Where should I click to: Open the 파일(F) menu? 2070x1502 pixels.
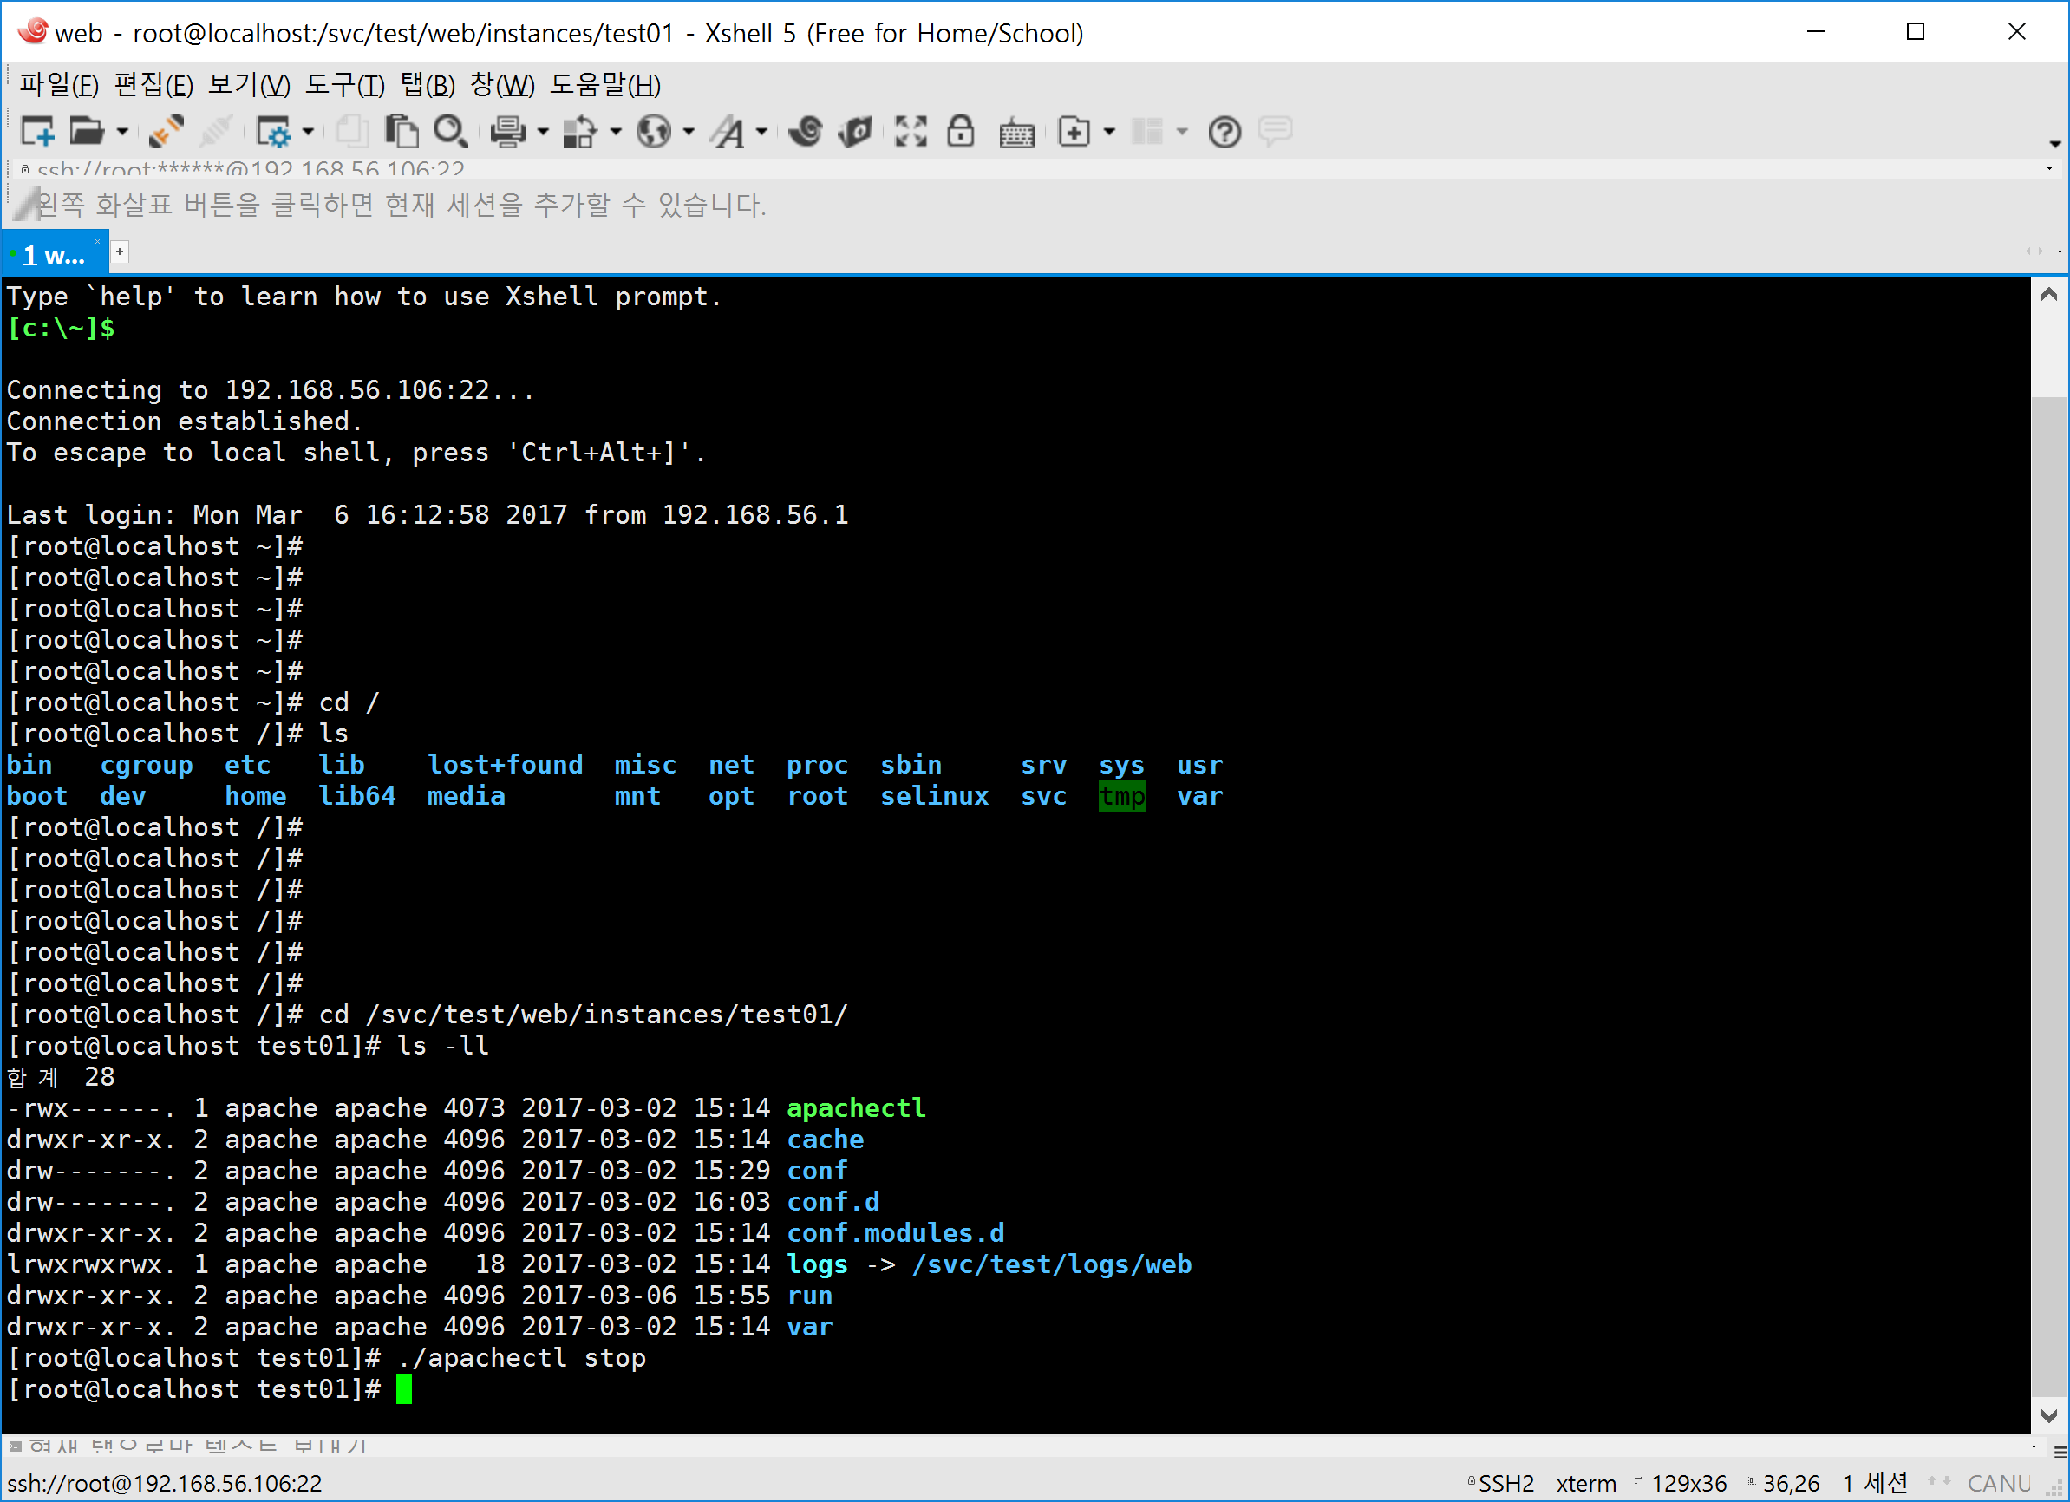coord(59,85)
